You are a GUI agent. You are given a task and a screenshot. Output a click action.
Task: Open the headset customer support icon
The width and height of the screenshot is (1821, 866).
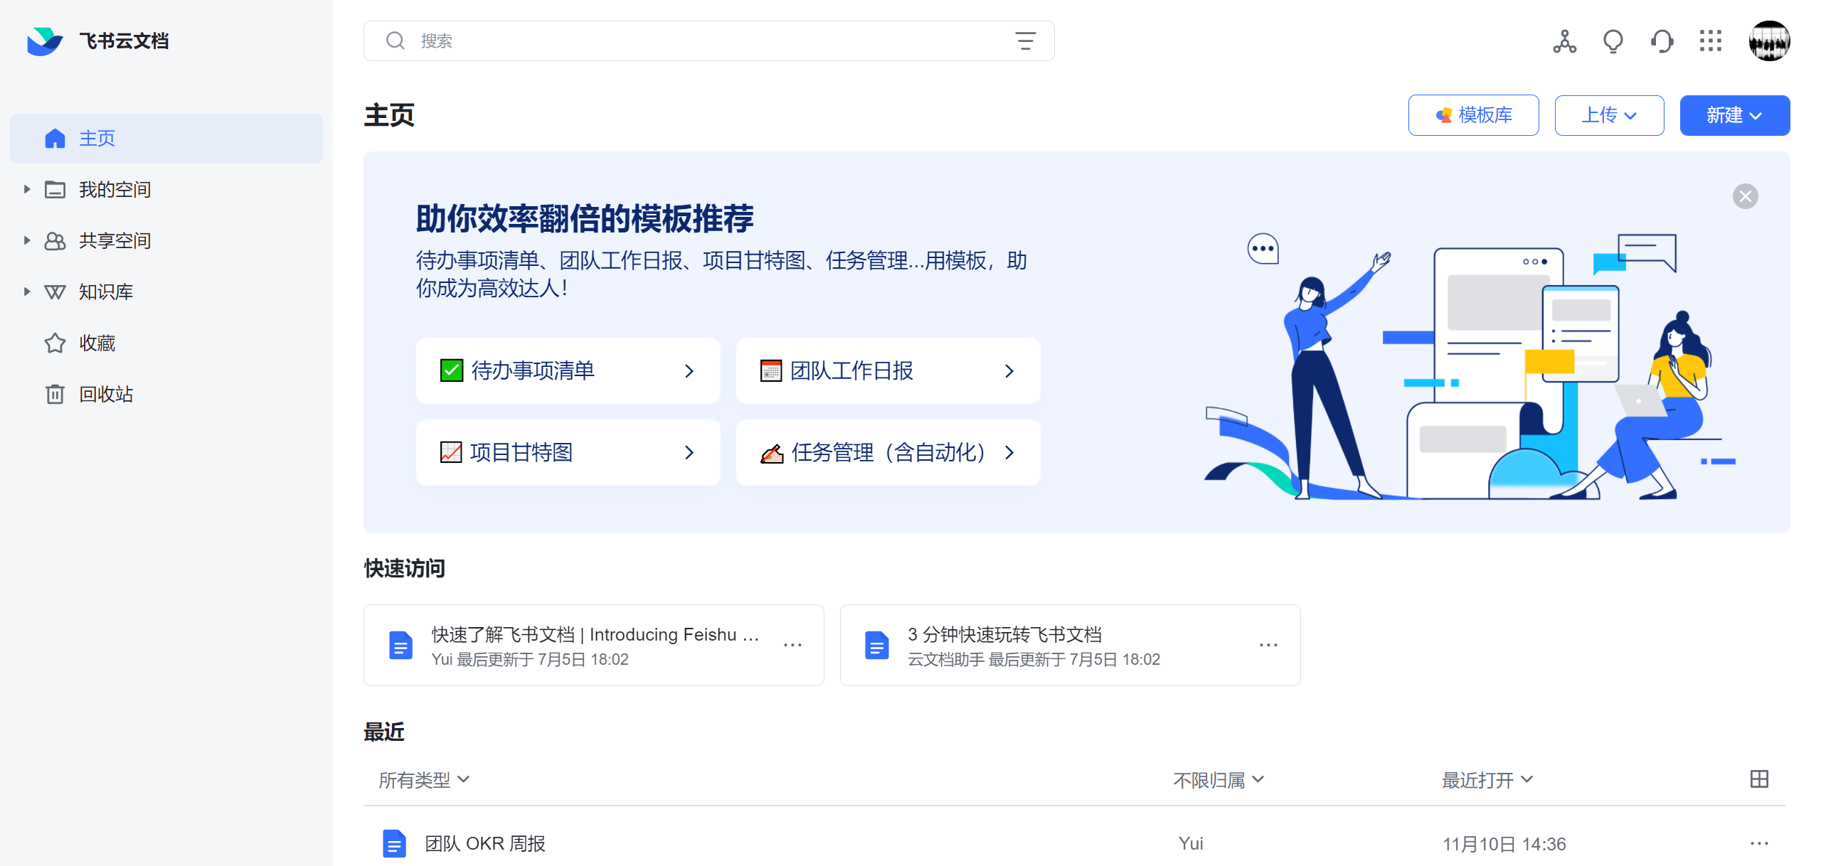pos(1662,41)
